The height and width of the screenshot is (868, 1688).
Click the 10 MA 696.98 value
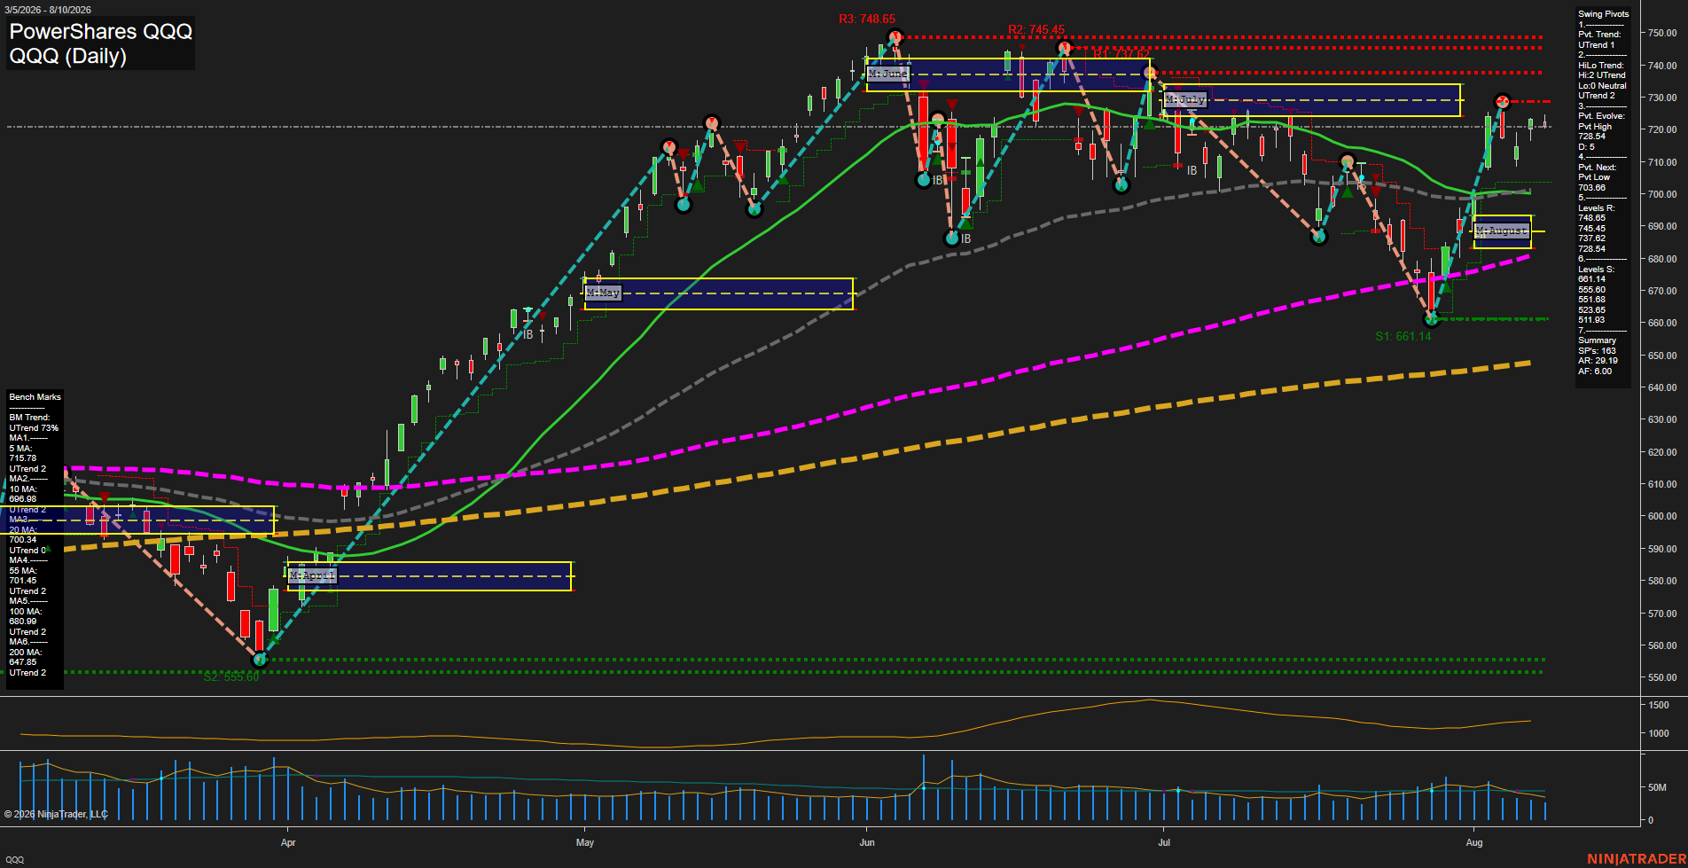[23, 499]
